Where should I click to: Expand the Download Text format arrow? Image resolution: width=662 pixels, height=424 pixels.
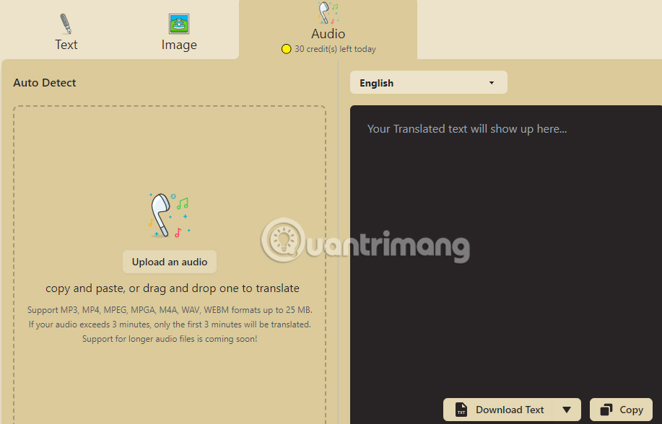567,410
